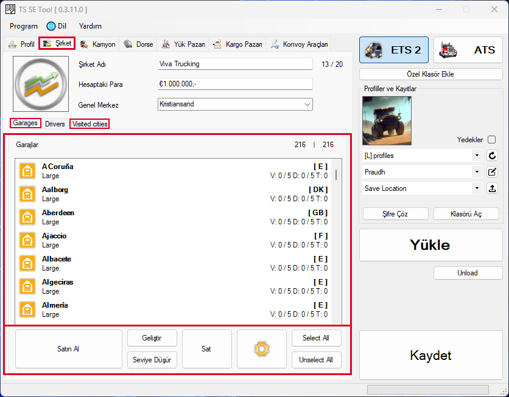The height and width of the screenshot is (397, 509).
Task: Open the Kamyon tab
Action: [x=97, y=44]
